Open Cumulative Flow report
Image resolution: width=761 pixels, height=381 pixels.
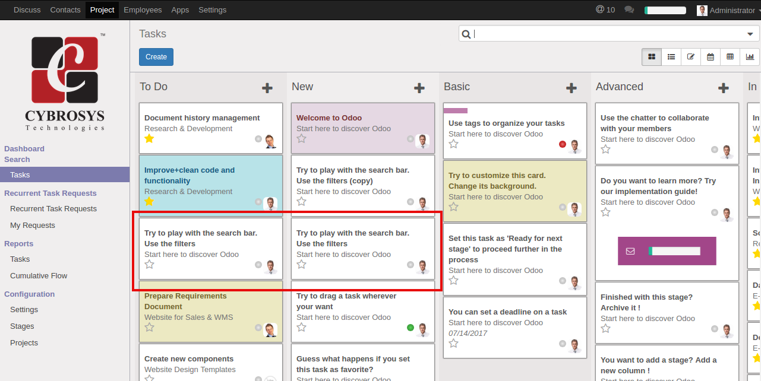[x=39, y=276]
